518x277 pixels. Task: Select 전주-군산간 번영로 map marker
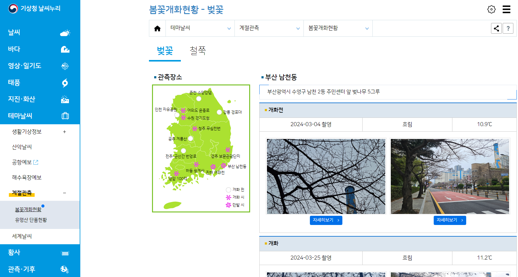click(x=183, y=151)
